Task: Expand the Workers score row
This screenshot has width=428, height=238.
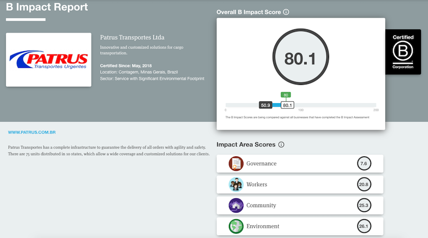Action: point(300,185)
